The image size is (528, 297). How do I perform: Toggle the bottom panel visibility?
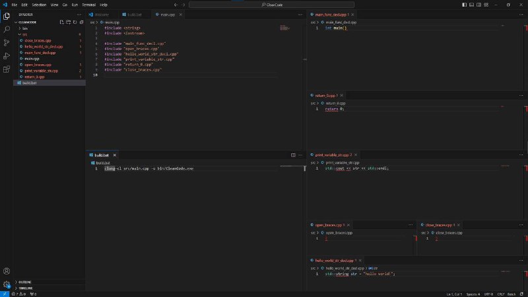click(471, 5)
